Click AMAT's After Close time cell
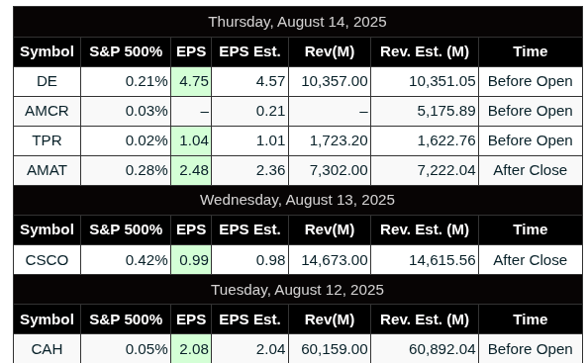The width and height of the screenshot is (588, 363). coord(531,170)
